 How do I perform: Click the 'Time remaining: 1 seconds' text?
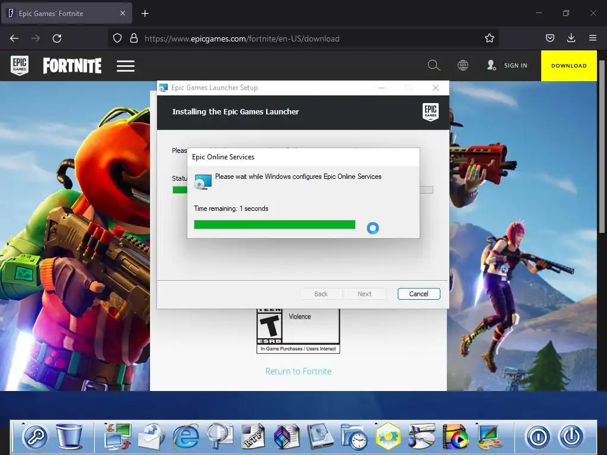[x=231, y=209]
